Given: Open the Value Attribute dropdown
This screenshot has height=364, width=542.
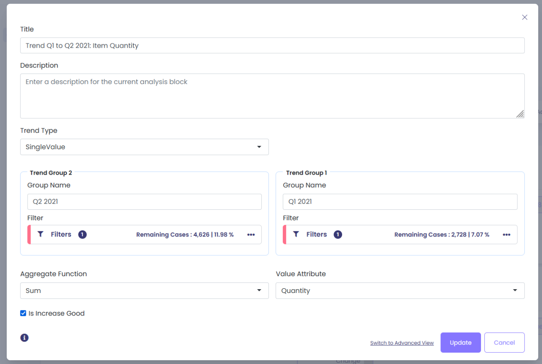Looking at the screenshot, I should coord(400,290).
